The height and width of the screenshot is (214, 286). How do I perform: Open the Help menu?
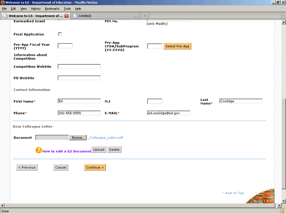[78, 8]
